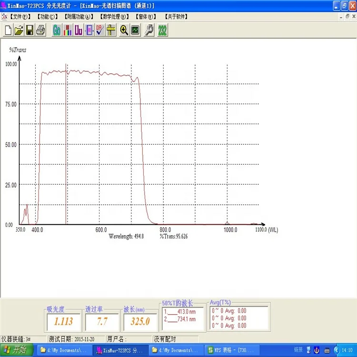
Task: Click the QA checkmark icon
Action: (100, 30)
